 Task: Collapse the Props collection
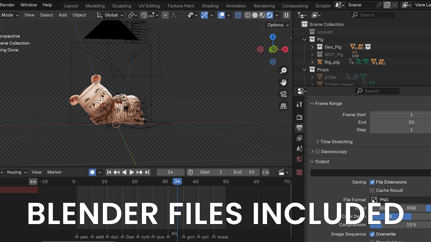(x=304, y=70)
